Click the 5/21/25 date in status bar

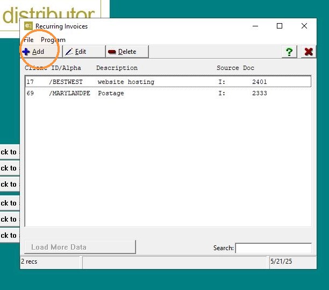coord(281,261)
